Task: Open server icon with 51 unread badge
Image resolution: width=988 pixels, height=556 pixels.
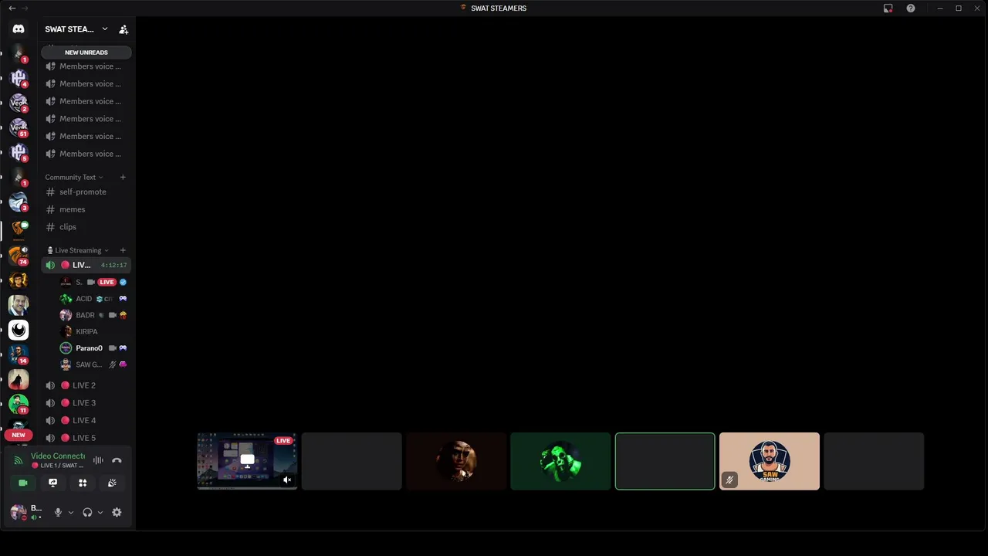Action: (x=19, y=128)
